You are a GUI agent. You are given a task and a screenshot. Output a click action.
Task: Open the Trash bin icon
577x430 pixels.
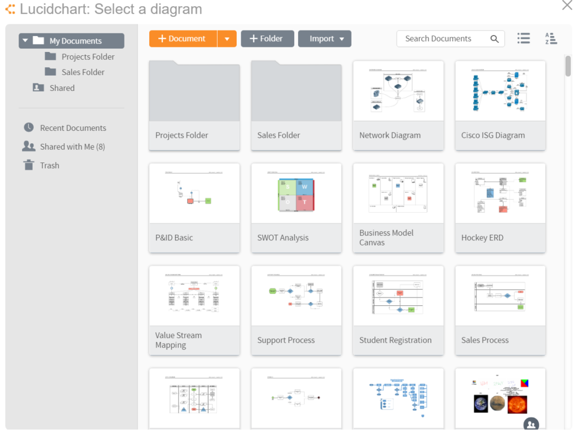[x=29, y=165]
